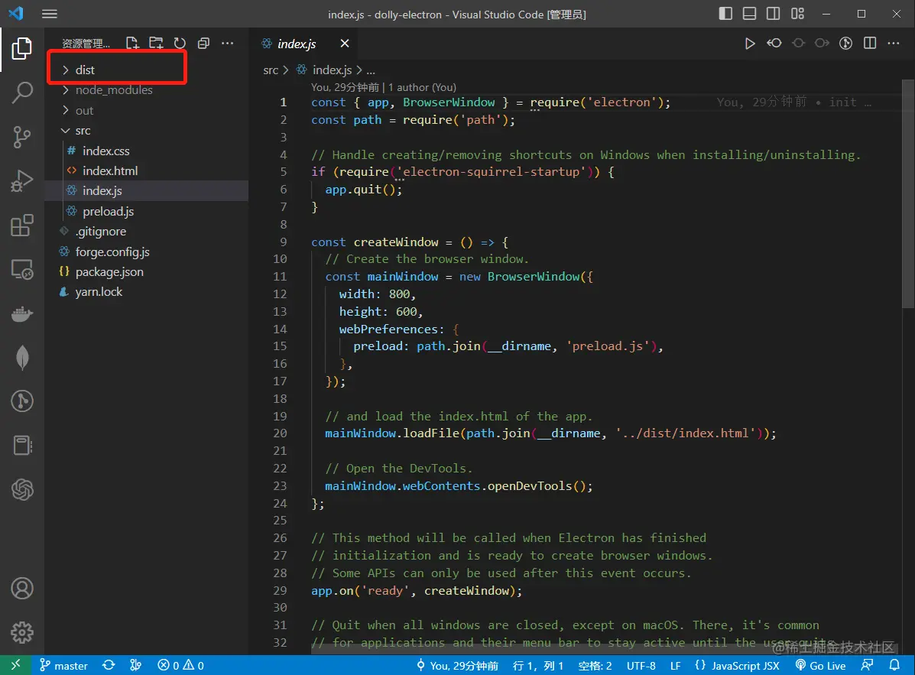Open the Docker view in activity bar
This screenshot has width=915, height=675.
point(22,314)
